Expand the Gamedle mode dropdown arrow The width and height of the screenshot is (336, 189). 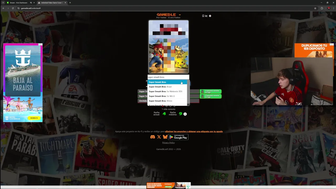point(180,15)
